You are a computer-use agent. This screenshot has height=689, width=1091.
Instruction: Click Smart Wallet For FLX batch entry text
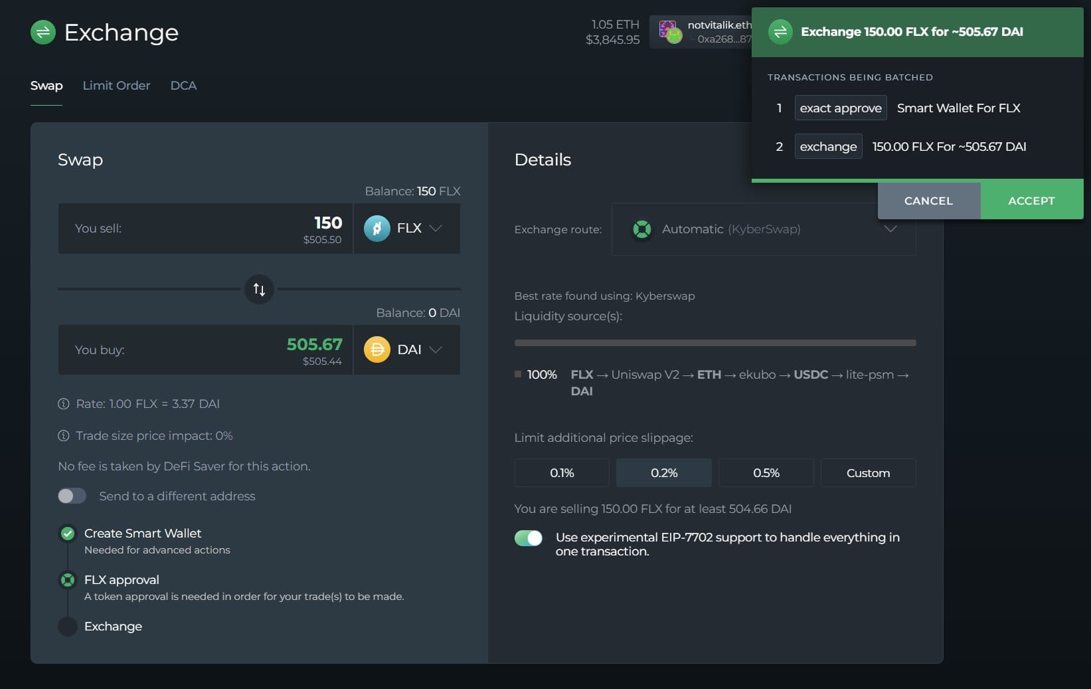959,108
